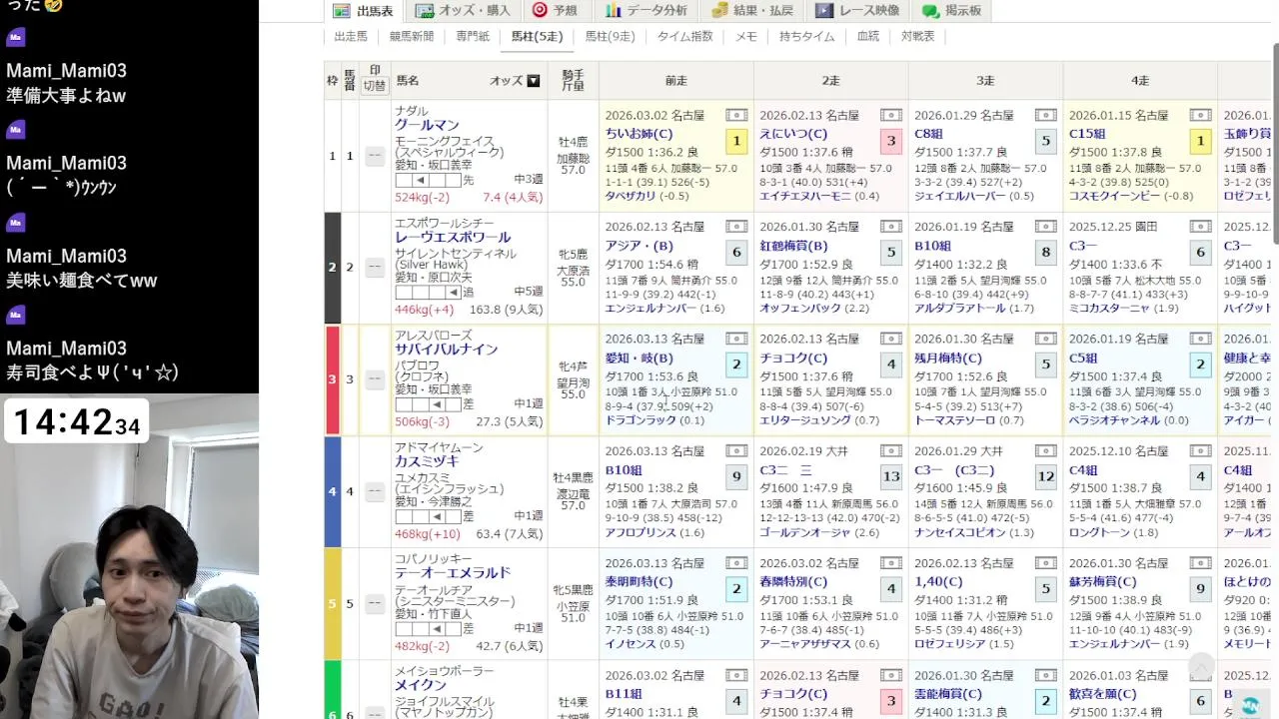The height and width of the screenshot is (719, 1279).
Task: Open race video for アジア・(B) race
Action: 736,228
